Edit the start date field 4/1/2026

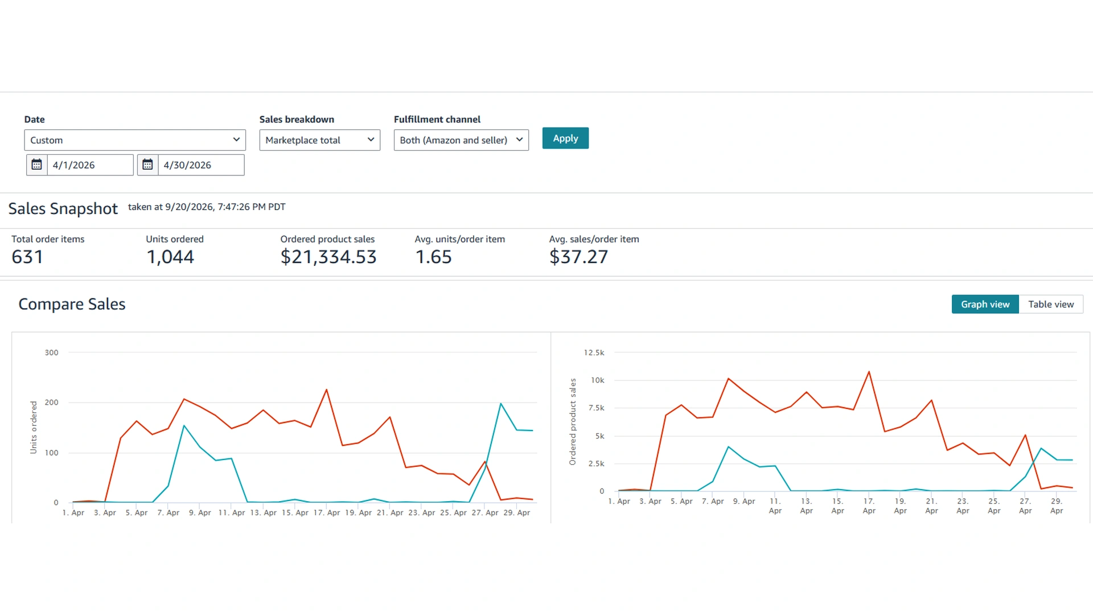[90, 165]
